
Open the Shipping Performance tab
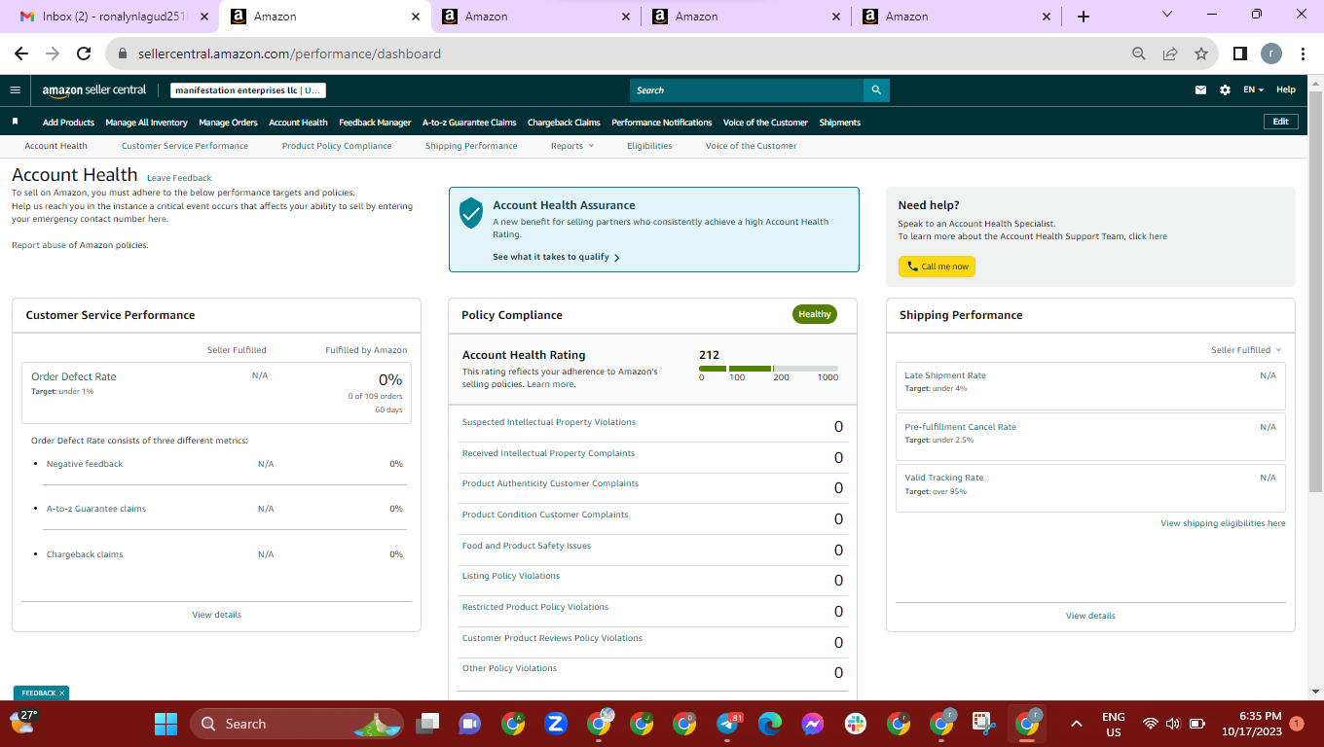(471, 146)
